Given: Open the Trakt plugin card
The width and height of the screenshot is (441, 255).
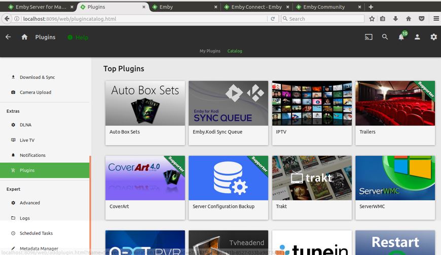Looking at the screenshot, I should tap(312, 188).
